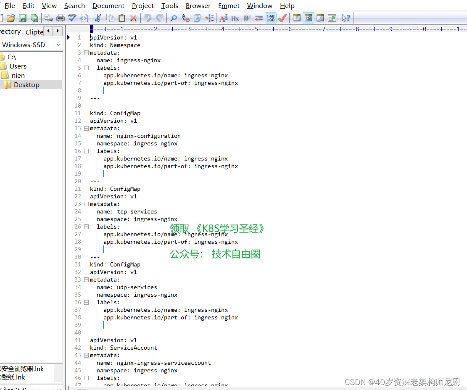Image resolution: width=467 pixels, height=390 pixels.
Task: Toggle Full Screen toolbar button
Action: pyautogui.click(x=332, y=18)
